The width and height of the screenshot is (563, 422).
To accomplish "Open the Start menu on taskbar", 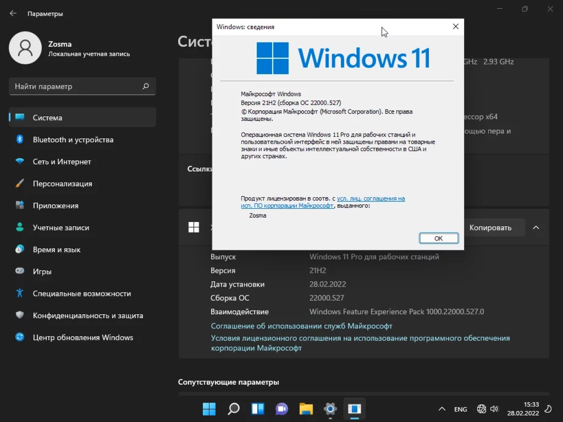I will coord(209,409).
